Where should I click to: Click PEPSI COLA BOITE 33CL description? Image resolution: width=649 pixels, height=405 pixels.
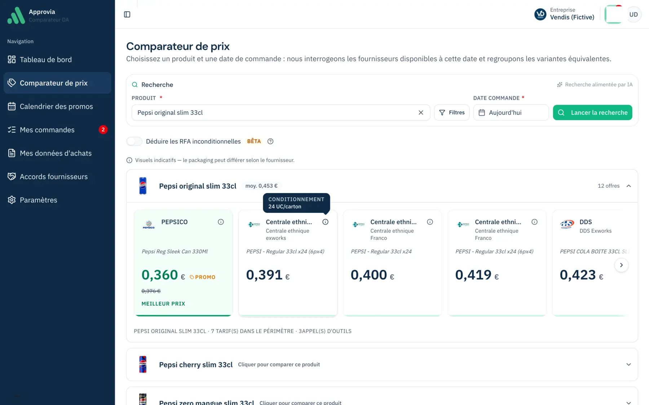click(594, 252)
